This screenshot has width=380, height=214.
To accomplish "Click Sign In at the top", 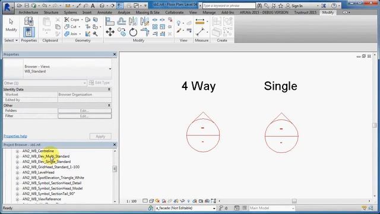I will tap(297, 5).
